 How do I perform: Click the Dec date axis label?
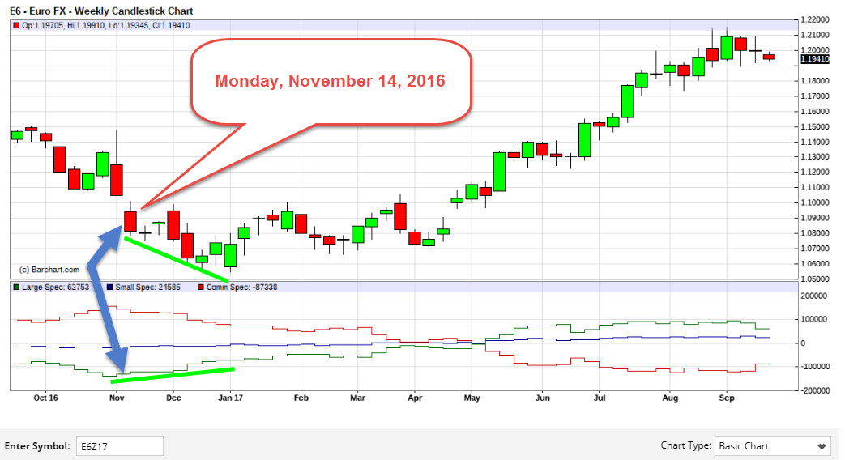(173, 398)
